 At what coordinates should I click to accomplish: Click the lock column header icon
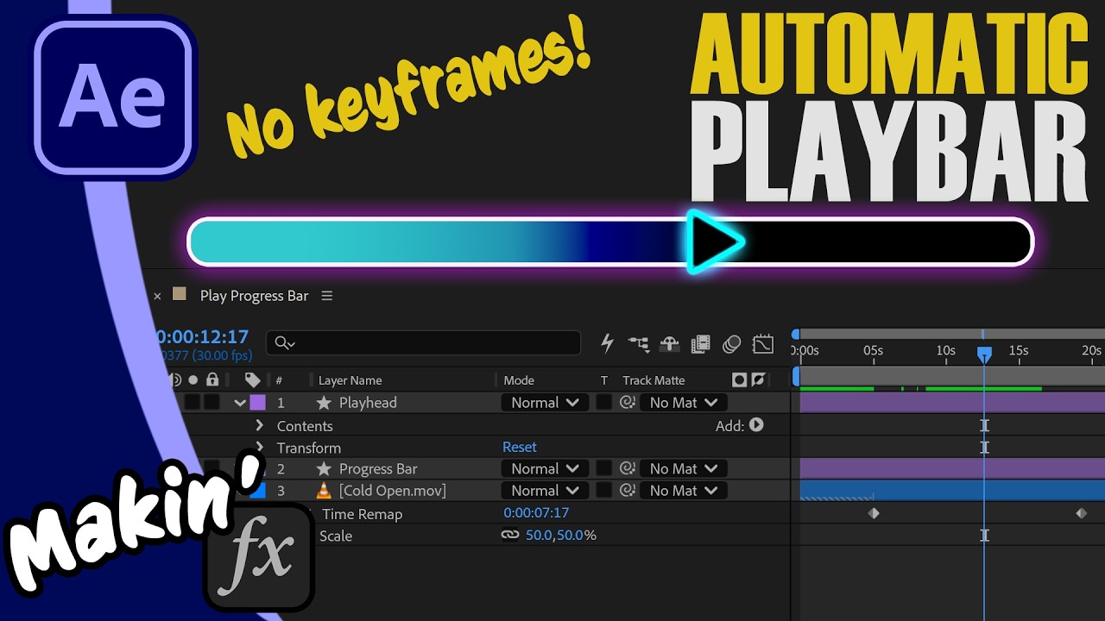coord(212,379)
